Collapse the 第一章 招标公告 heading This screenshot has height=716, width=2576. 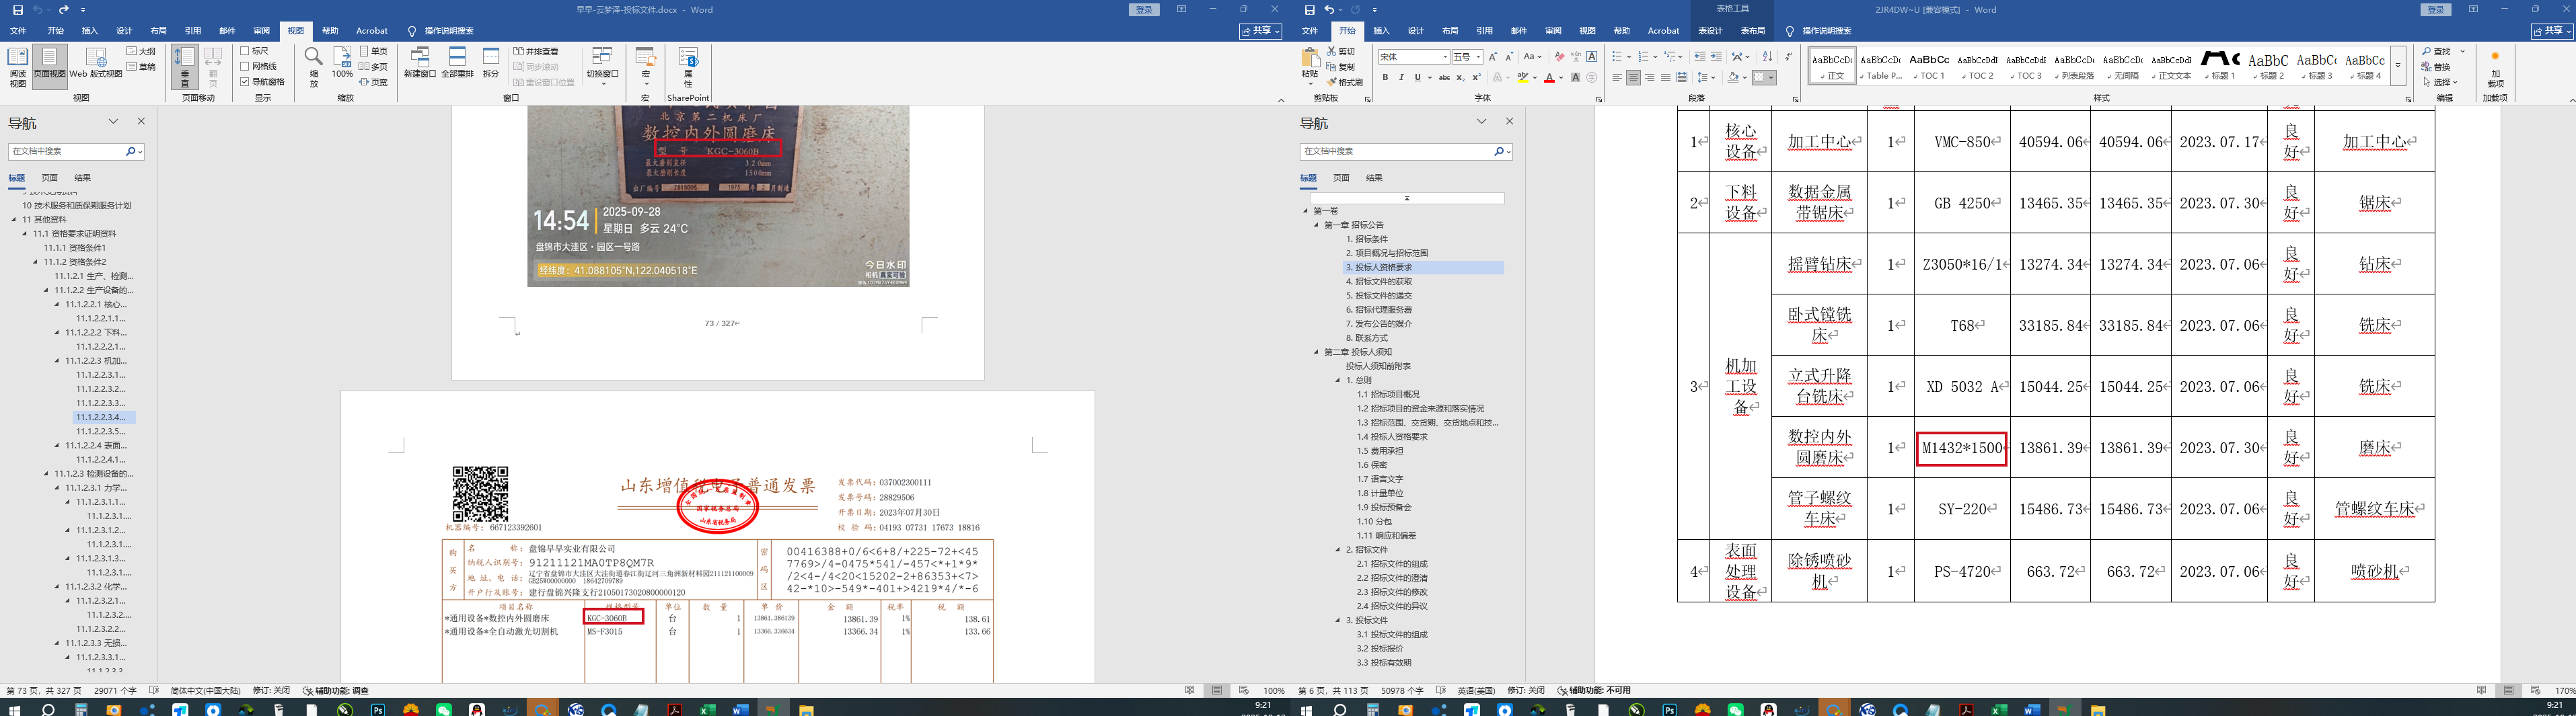[x=1317, y=225]
